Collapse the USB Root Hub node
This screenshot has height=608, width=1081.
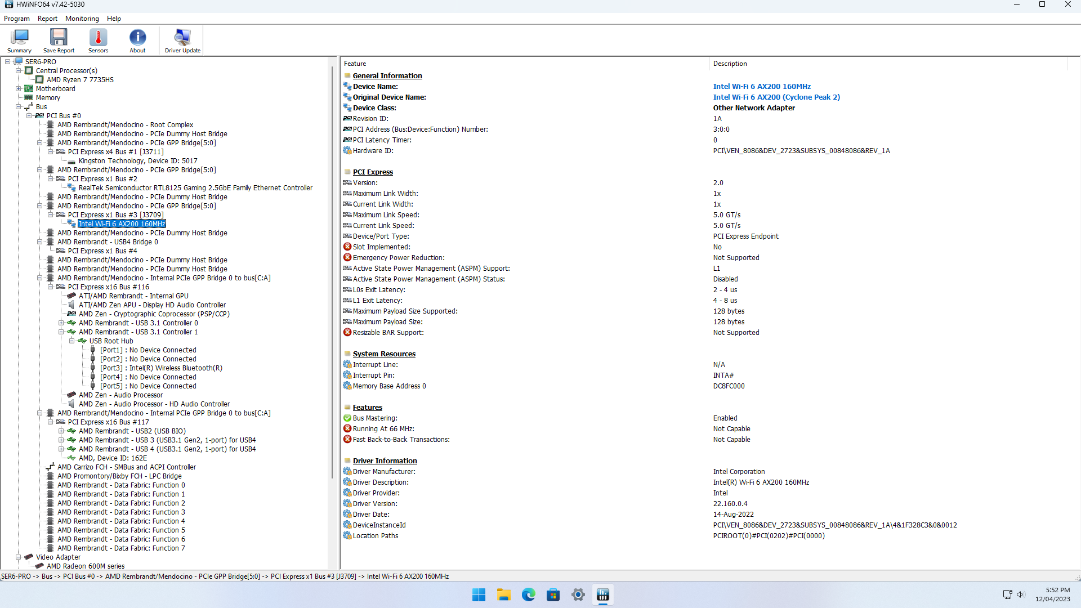[x=72, y=341]
